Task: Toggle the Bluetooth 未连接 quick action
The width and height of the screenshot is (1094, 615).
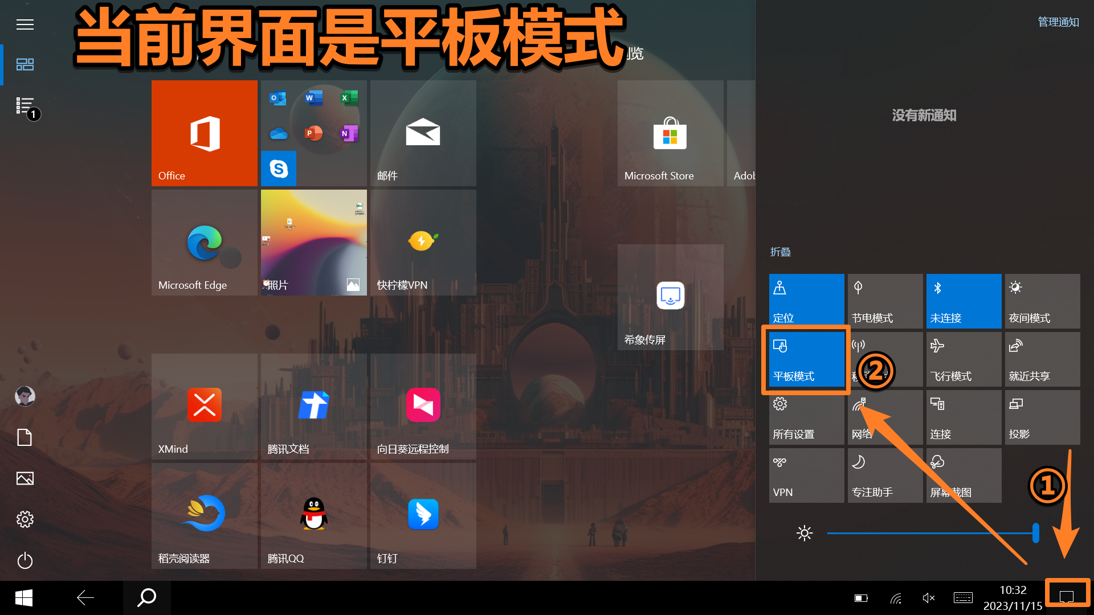Action: click(x=964, y=301)
